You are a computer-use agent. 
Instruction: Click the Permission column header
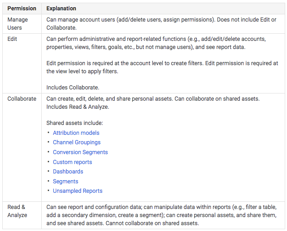pos(22,9)
